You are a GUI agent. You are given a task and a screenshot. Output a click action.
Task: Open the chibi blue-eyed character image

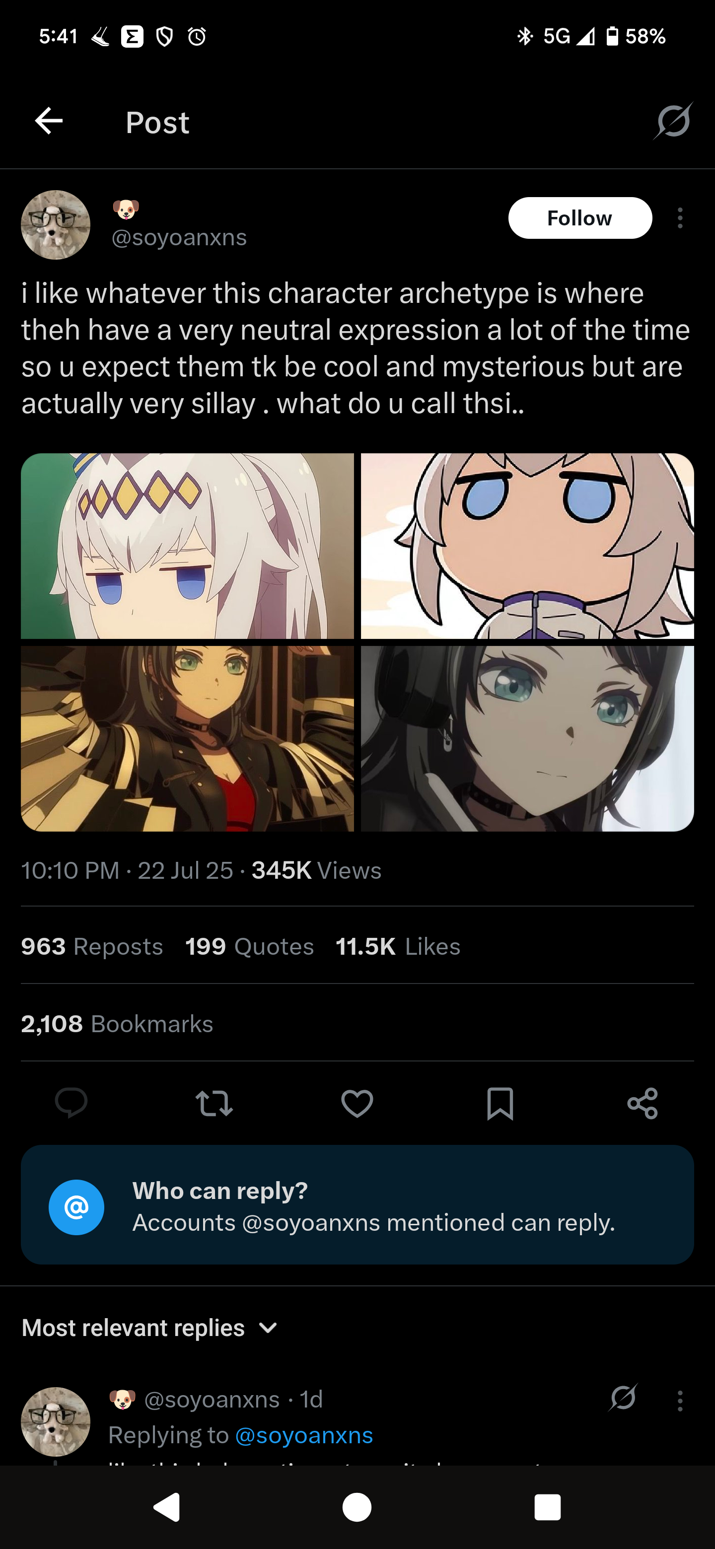tap(527, 546)
